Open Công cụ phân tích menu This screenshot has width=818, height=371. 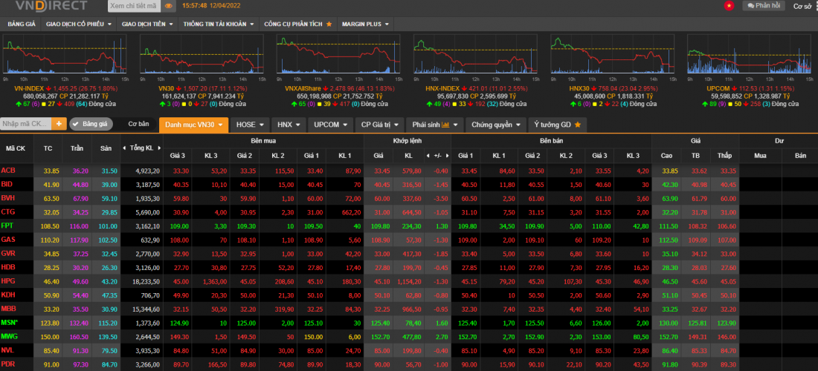tap(298, 24)
